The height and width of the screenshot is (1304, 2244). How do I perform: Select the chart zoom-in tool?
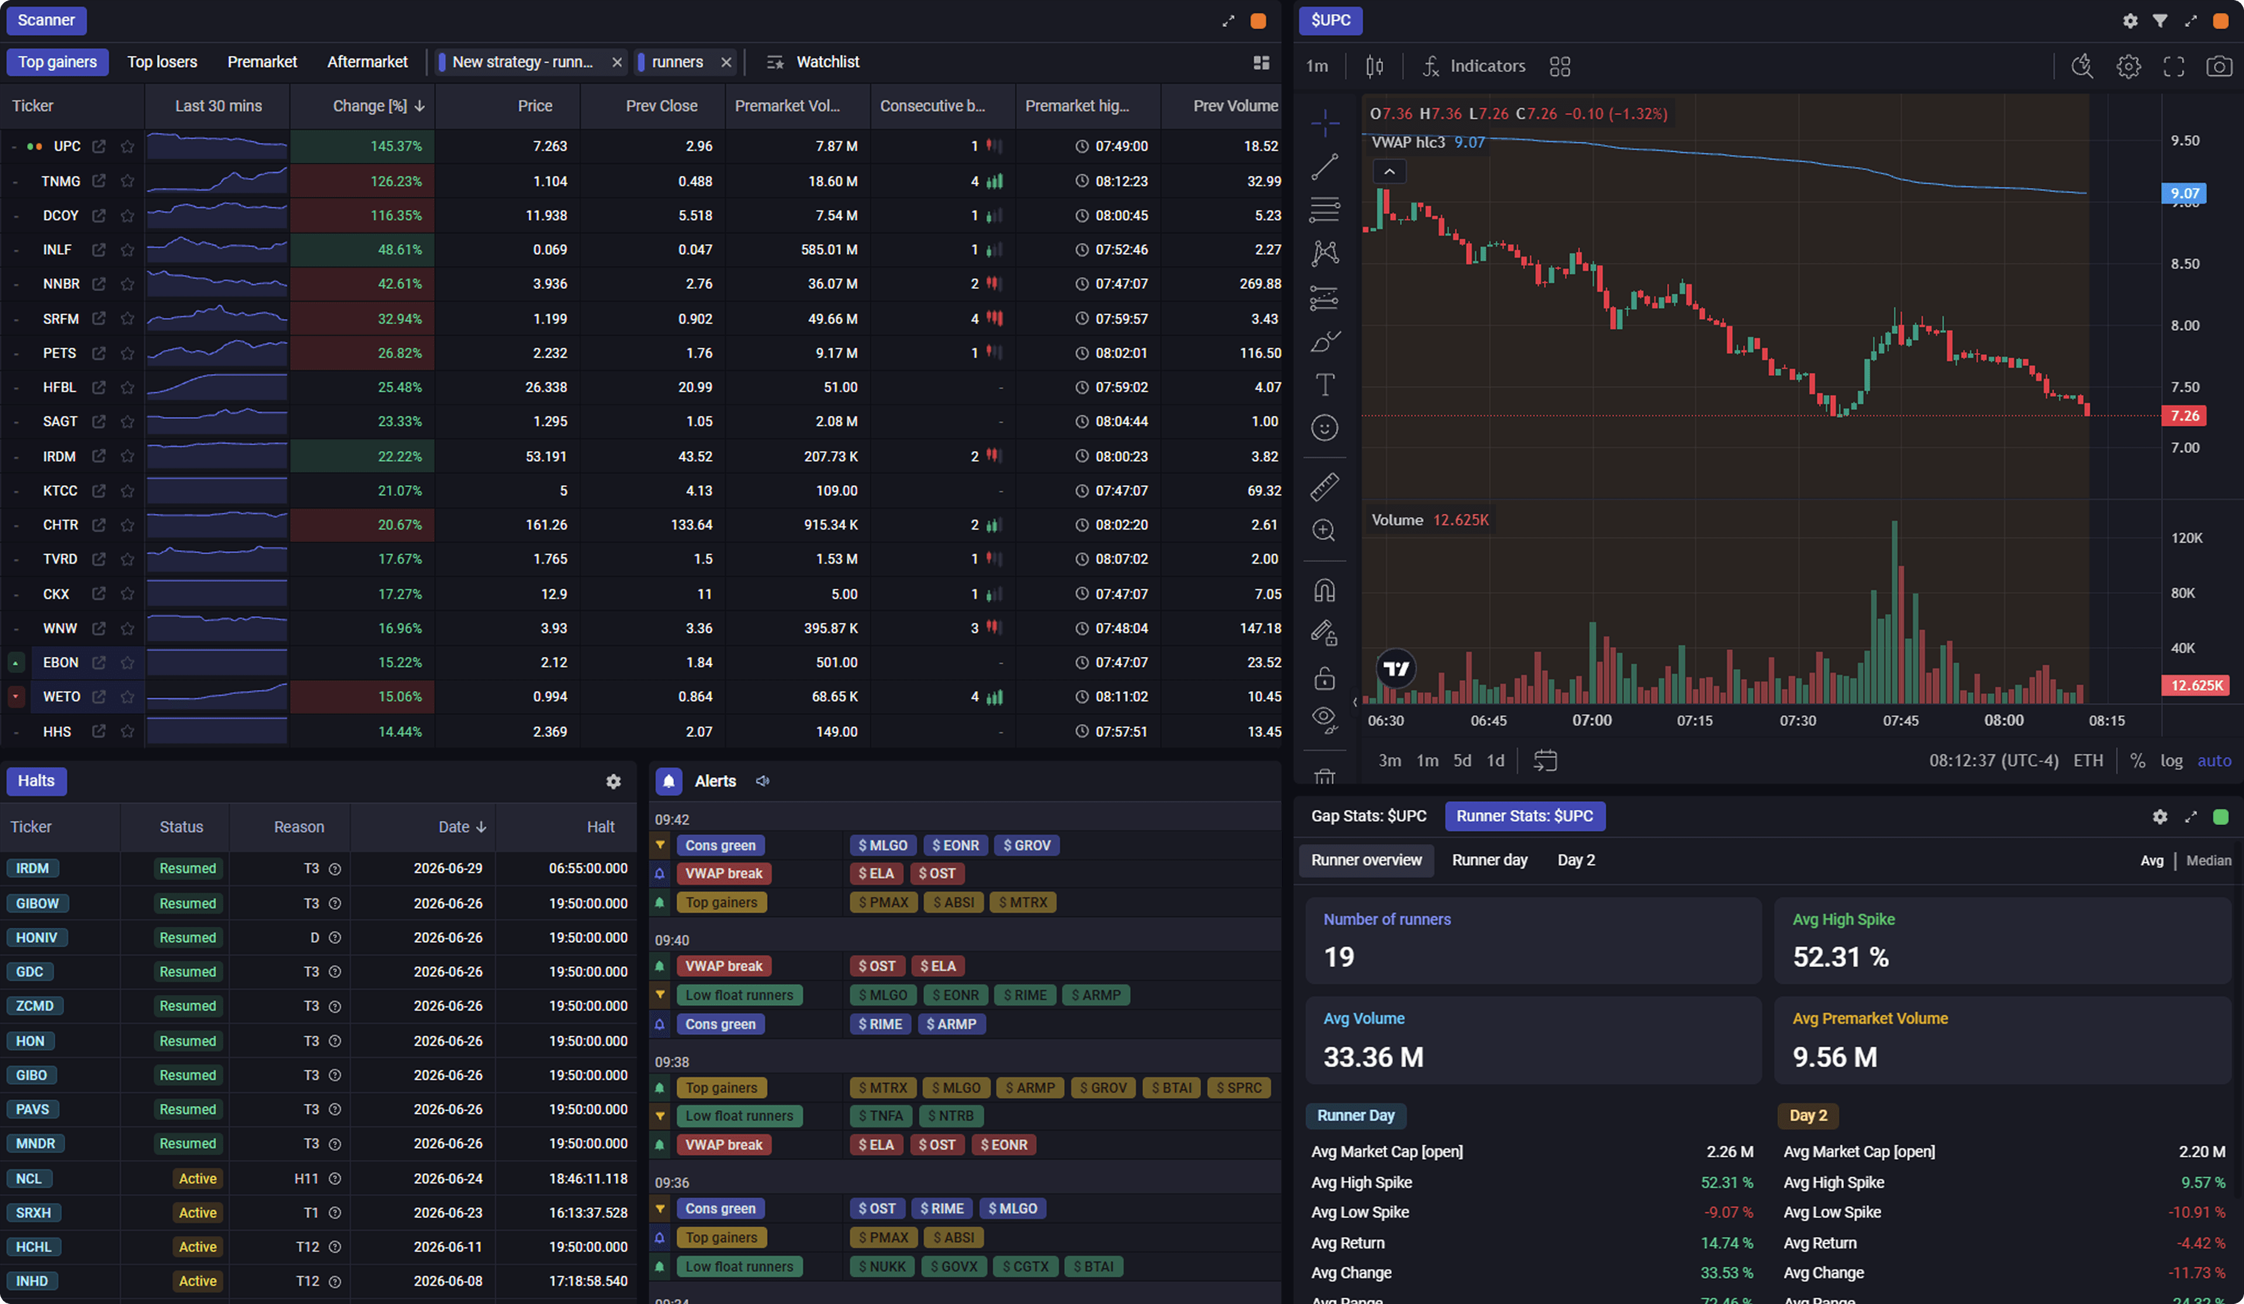click(x=1324, y=530)
